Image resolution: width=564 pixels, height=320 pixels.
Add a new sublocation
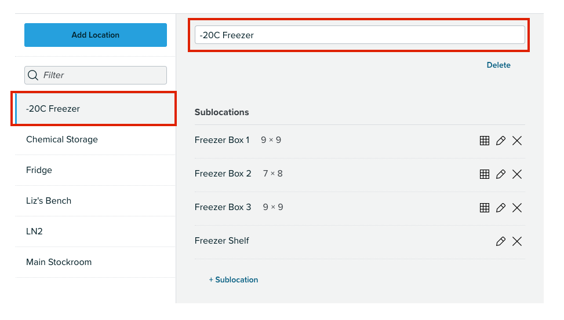tap(234, 279)
